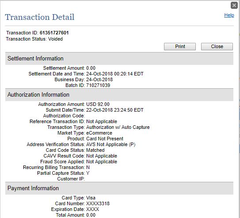Screen dimensions: 240x218
Task: Click the eCommerce market type value
Action: click(99, 133)
